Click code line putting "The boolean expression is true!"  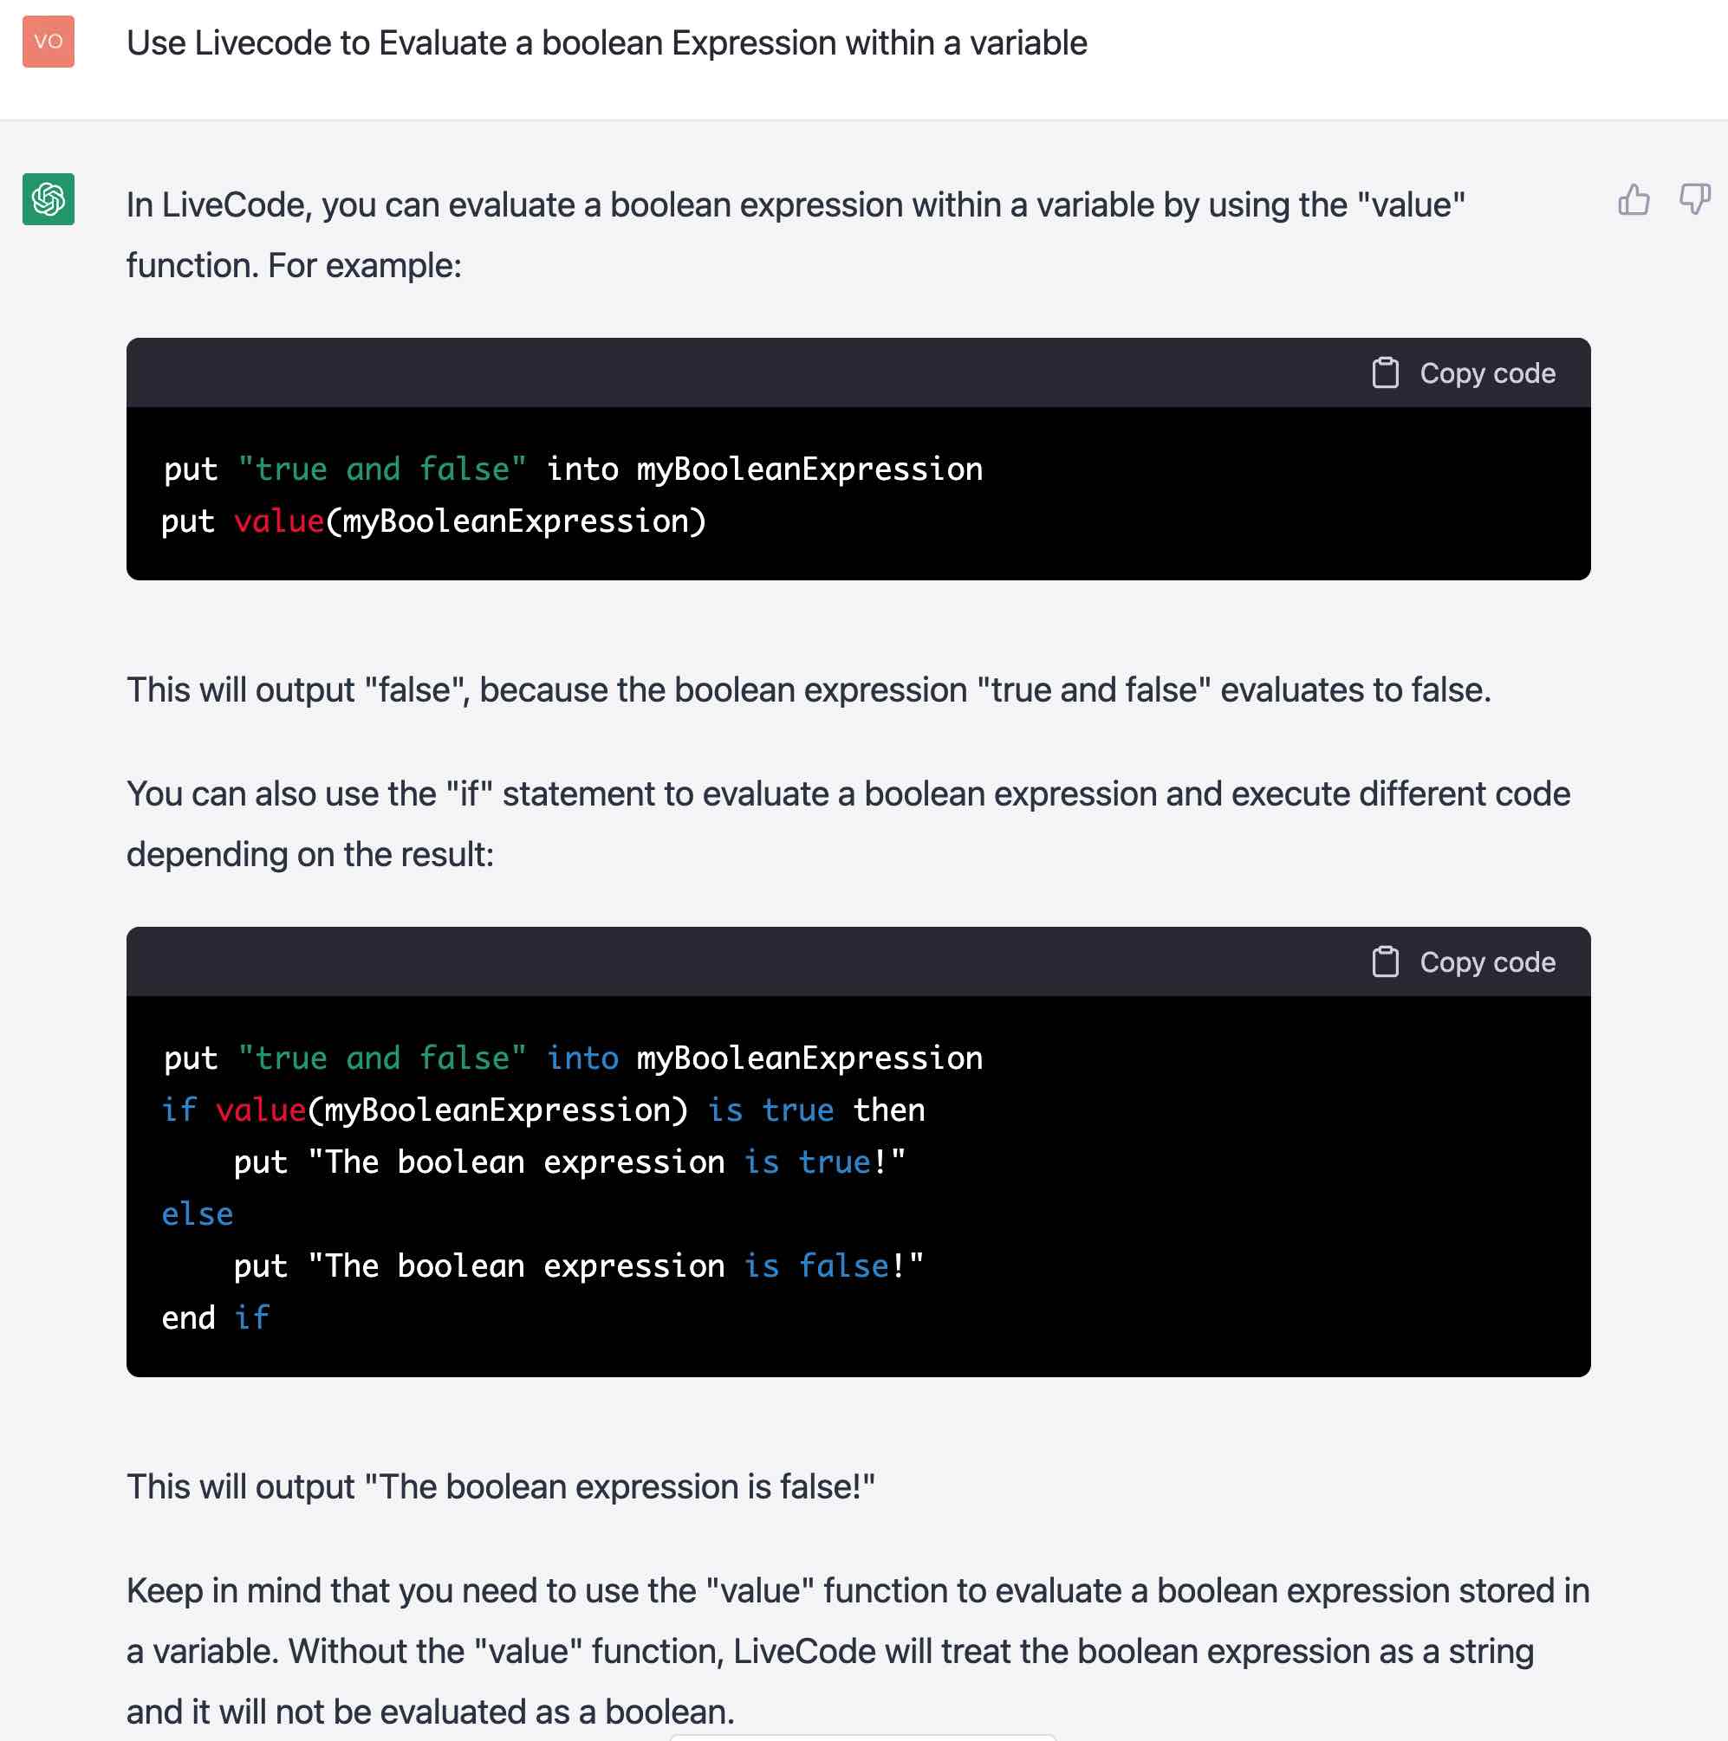coord(568,1162)
